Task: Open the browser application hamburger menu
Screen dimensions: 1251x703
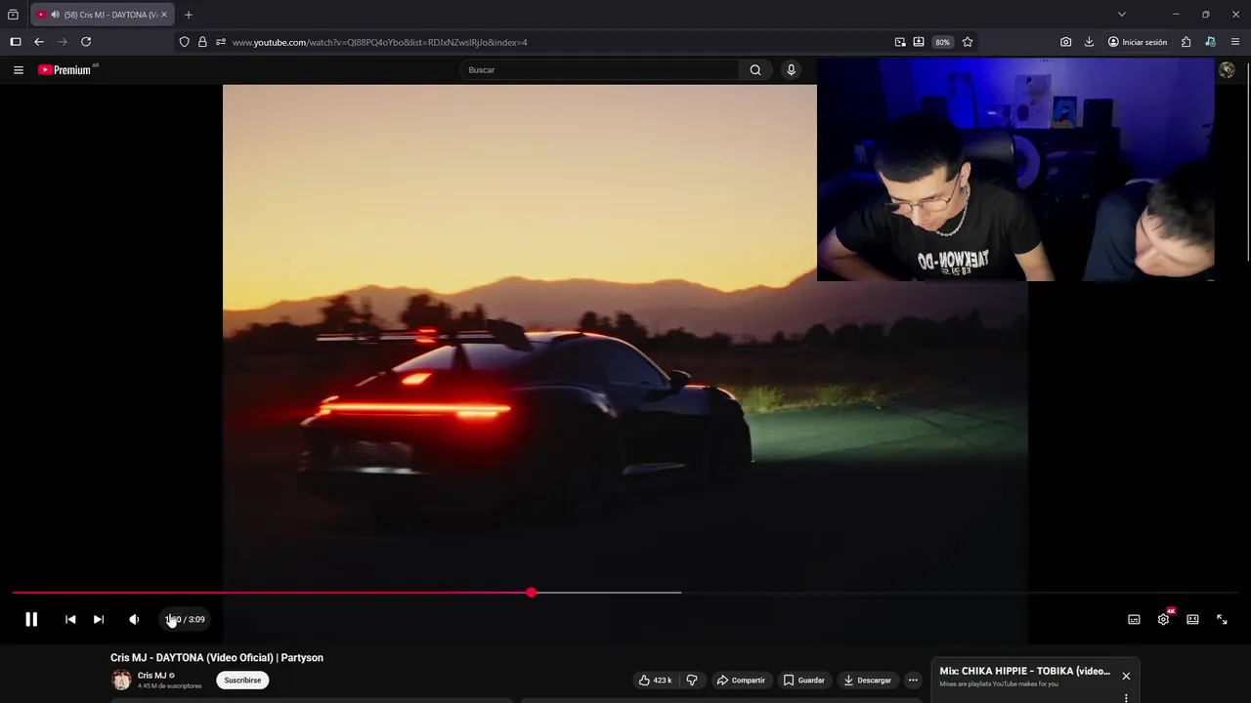Action: pyautogui.click(x=1235, y=42)
